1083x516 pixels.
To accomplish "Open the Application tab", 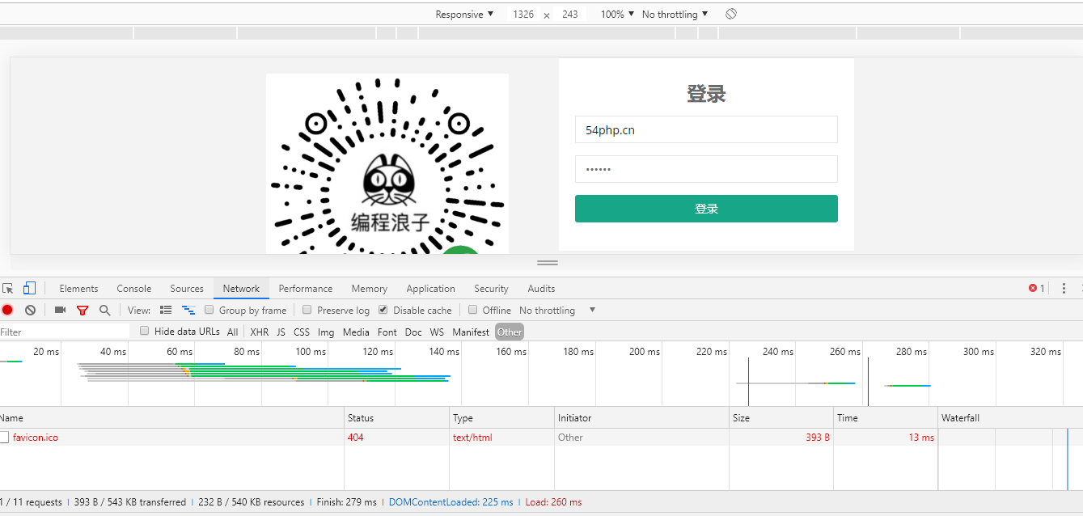I will coord(430,288).
